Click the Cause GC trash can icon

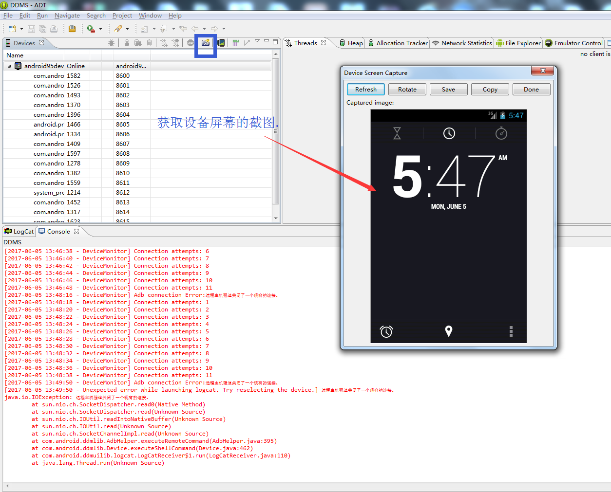pyautogui.click(x=149, y=43)
